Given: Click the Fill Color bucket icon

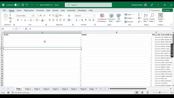Looking at the screenshot, I should tap(37, 20).
